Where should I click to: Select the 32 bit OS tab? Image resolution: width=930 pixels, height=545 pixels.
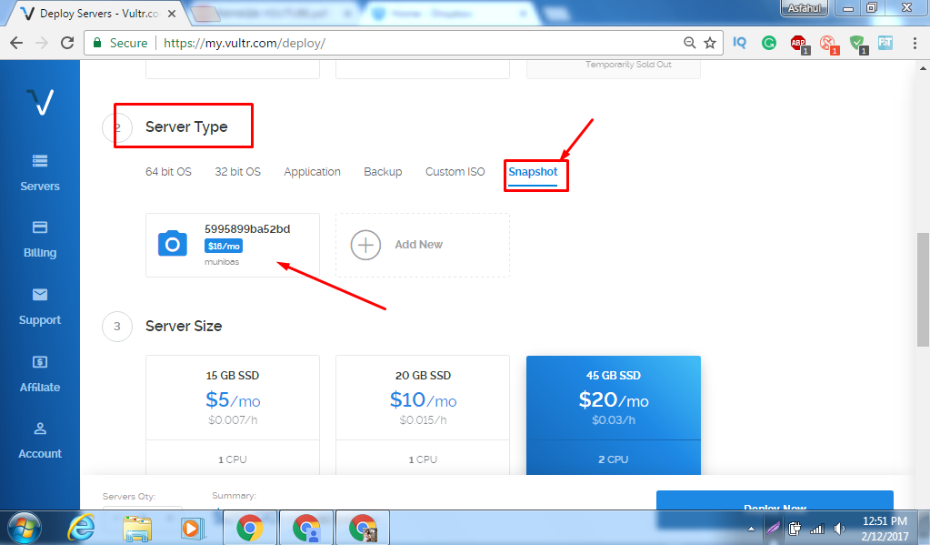pos(238,172)
